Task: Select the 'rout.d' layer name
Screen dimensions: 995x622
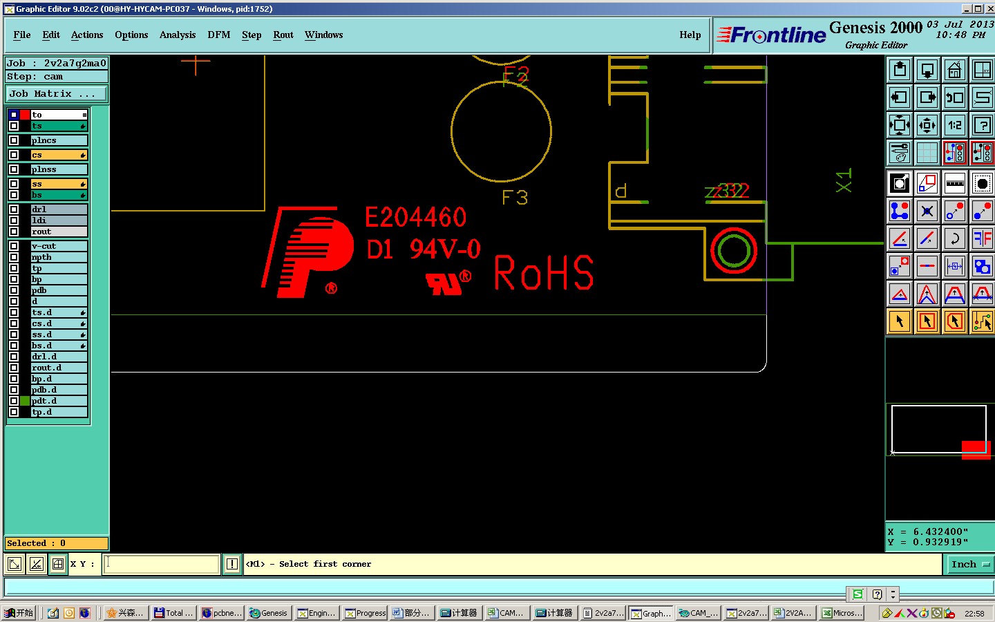Action: pyautogui.click(x=59, y=368)
